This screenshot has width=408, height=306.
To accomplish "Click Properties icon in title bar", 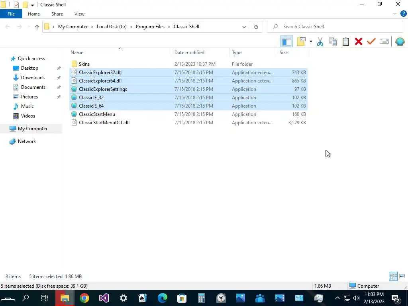I will 16,5.
